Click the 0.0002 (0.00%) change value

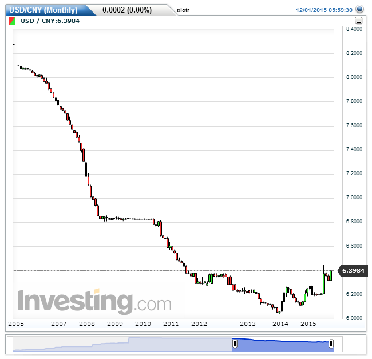127,10
